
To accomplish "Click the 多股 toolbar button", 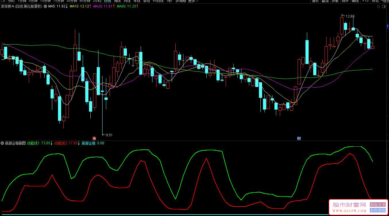I will point(335,1).
